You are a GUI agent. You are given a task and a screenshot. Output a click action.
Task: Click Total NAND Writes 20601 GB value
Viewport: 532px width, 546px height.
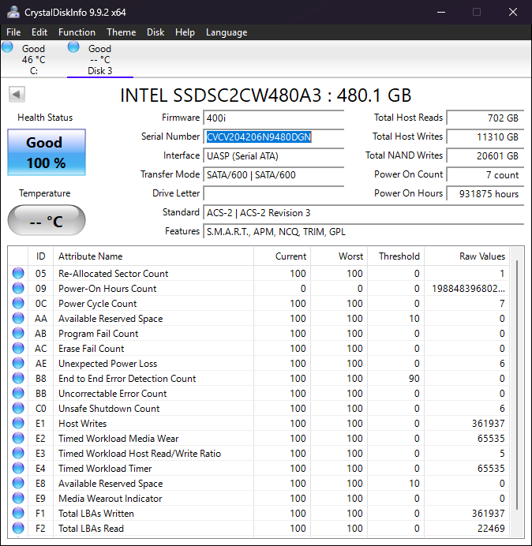click(485, 155)
